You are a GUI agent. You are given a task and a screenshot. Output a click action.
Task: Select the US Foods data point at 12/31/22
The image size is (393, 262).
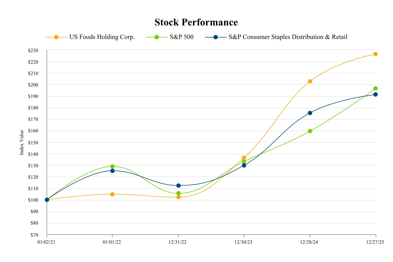click(x=178, y=197)
